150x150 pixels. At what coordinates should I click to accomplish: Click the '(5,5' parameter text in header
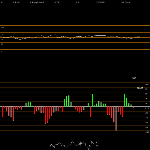click(77, 2)
